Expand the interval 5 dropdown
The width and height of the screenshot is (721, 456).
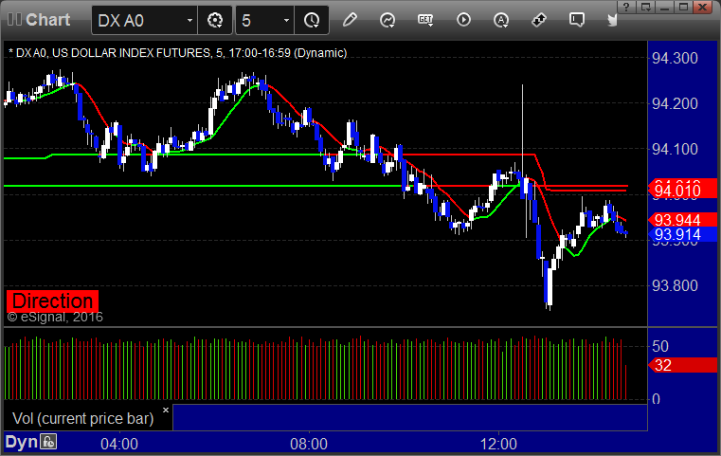[286, 20]
